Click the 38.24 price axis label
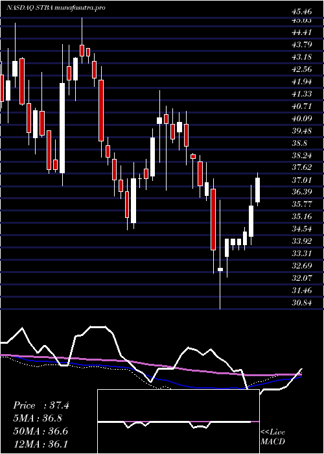This screenshot has height=454, width=324. coord(302,156)
